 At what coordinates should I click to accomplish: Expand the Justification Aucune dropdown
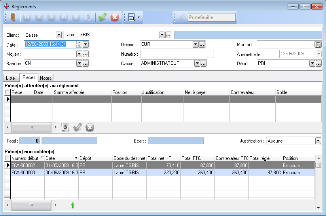coord(318,141)
